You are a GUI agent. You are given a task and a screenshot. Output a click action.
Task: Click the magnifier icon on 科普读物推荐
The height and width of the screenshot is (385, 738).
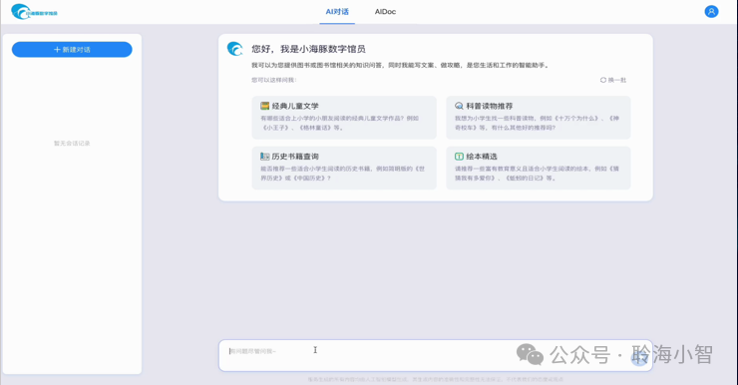[459, 106]
